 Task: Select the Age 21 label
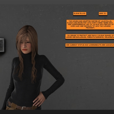click(103, 14)
